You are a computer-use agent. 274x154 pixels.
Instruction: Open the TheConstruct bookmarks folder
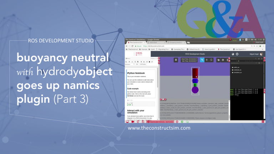click(132, 49)
